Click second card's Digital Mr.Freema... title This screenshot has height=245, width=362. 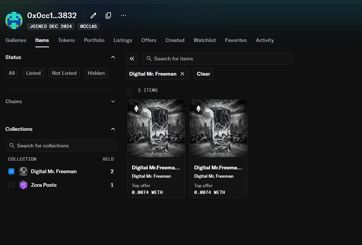point(218,168)
